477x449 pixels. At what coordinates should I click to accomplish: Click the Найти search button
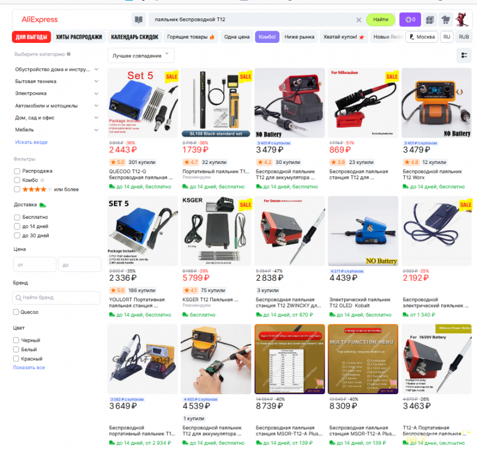[380, 20]
